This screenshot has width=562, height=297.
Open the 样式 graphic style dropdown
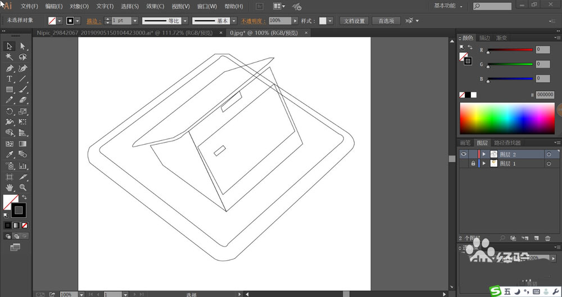tap(330, 21)
